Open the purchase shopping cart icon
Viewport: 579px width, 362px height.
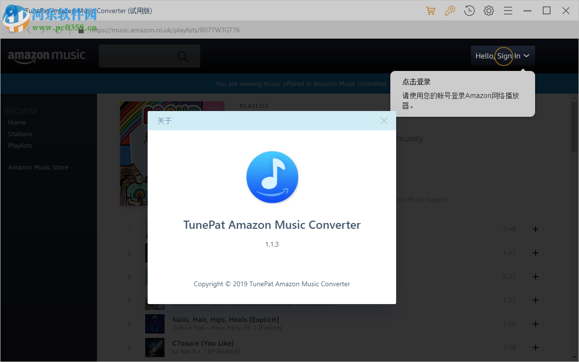coord(430,10)
